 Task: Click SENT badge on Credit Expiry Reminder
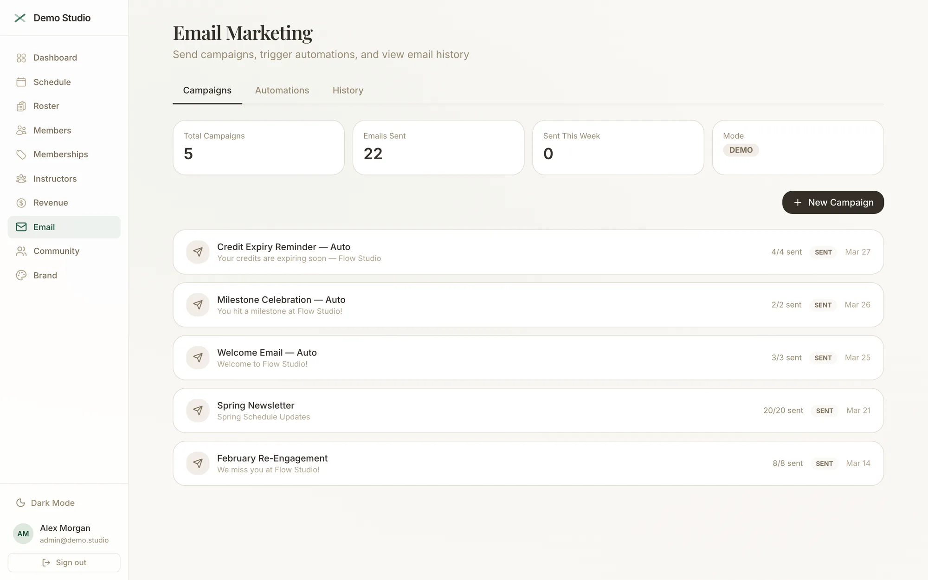tap(824, 252)
